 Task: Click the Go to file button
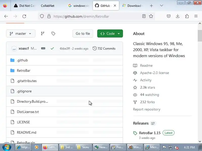coord(83,33)
